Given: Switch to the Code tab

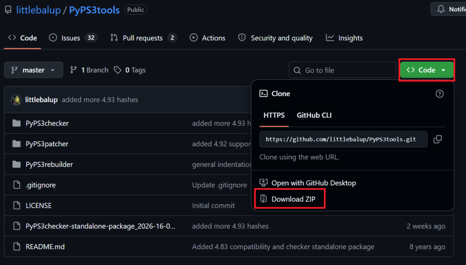Looking at the screenshot, I should click(23, 38).
